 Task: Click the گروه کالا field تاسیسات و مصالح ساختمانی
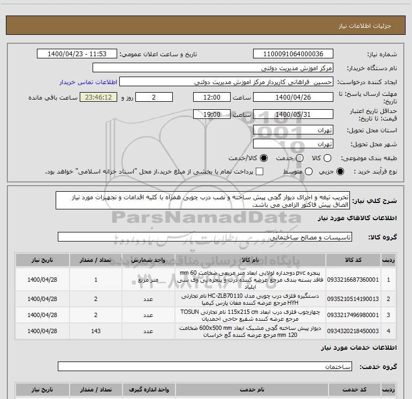coord(205,237)
